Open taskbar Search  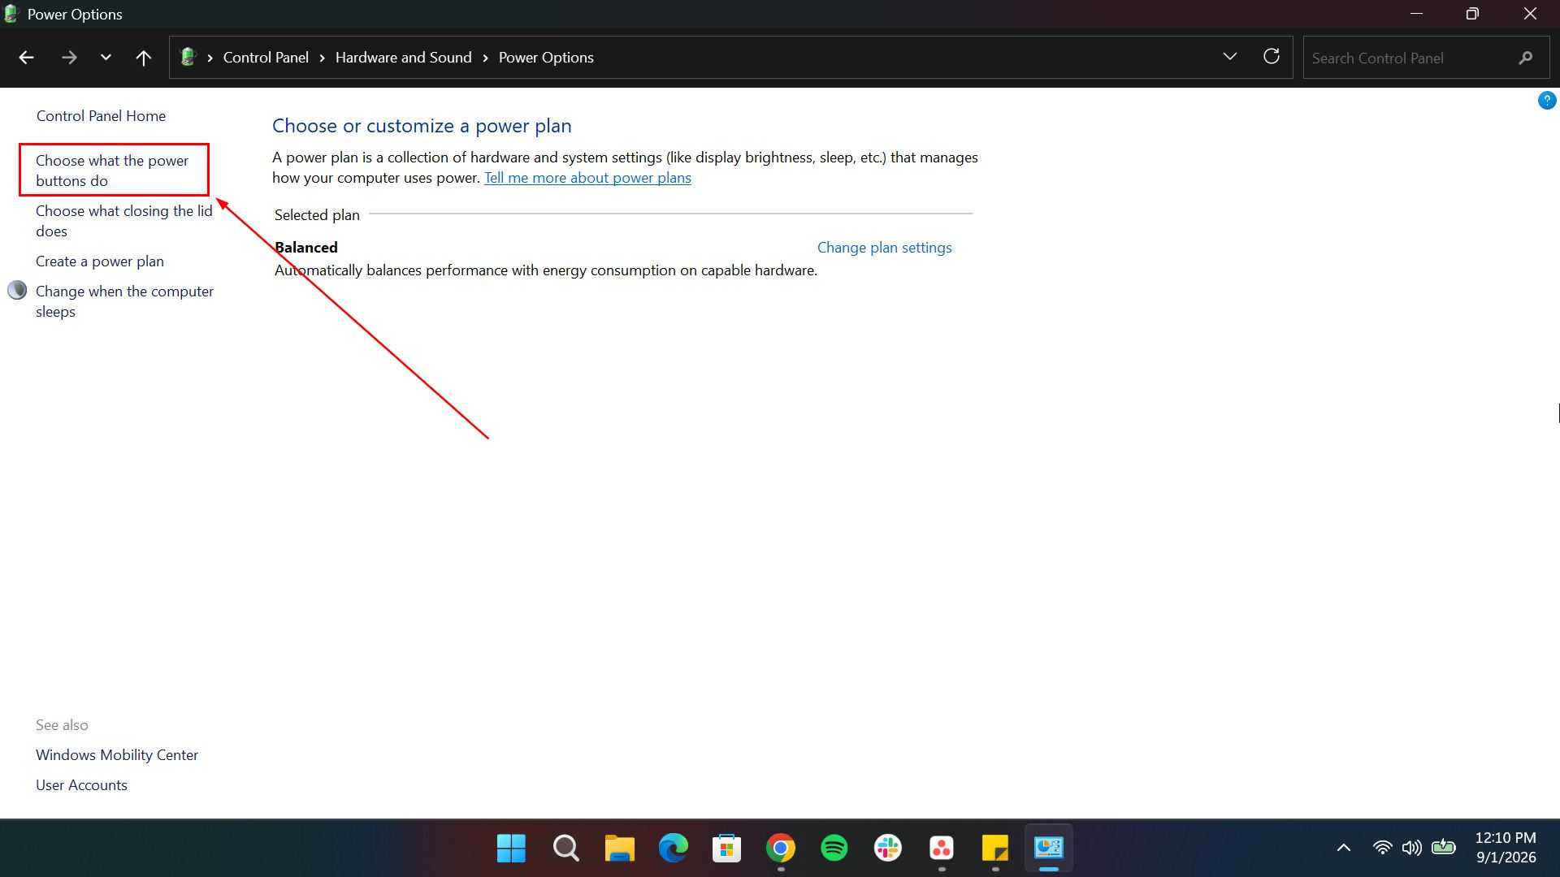[565, 849]
